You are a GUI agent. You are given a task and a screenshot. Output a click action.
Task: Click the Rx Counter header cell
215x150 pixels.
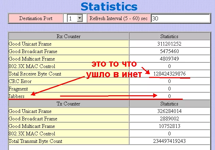pos(69,36)
